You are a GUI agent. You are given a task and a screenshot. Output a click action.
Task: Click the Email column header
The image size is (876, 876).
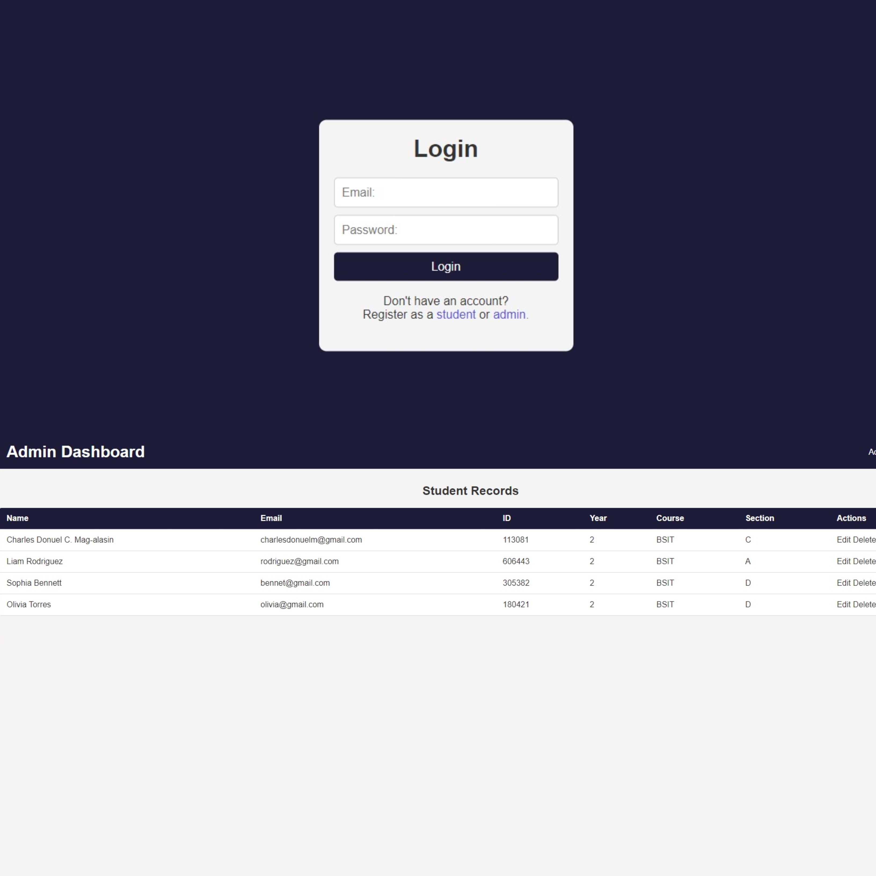[x=271, y=518]
